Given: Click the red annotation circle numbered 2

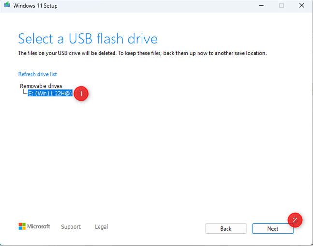Looking at the screenshot, I should pos(295,220).
